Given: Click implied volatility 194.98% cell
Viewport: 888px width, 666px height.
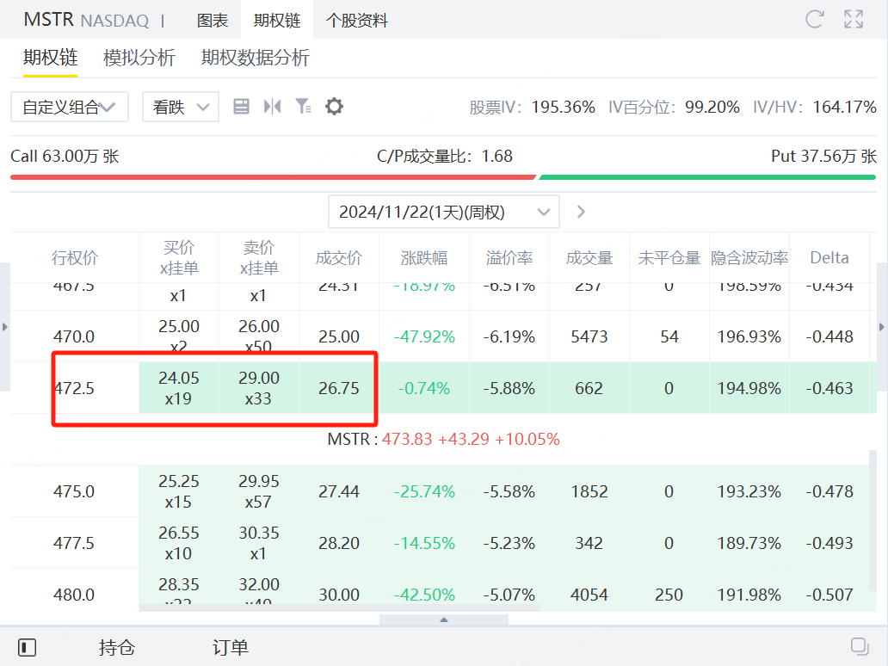Looking at the screenshot, I should pyautogui.click(x=749, y=389).
